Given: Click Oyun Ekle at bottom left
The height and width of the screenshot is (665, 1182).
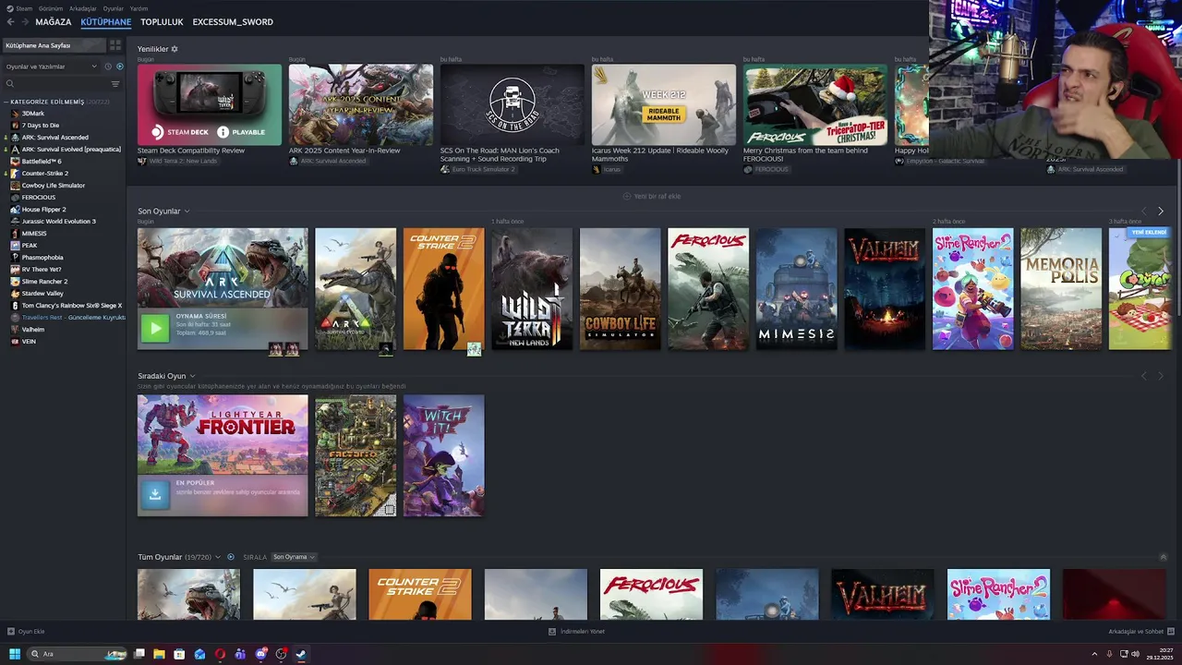Looking at the screenshot, I should click(26, 632).
